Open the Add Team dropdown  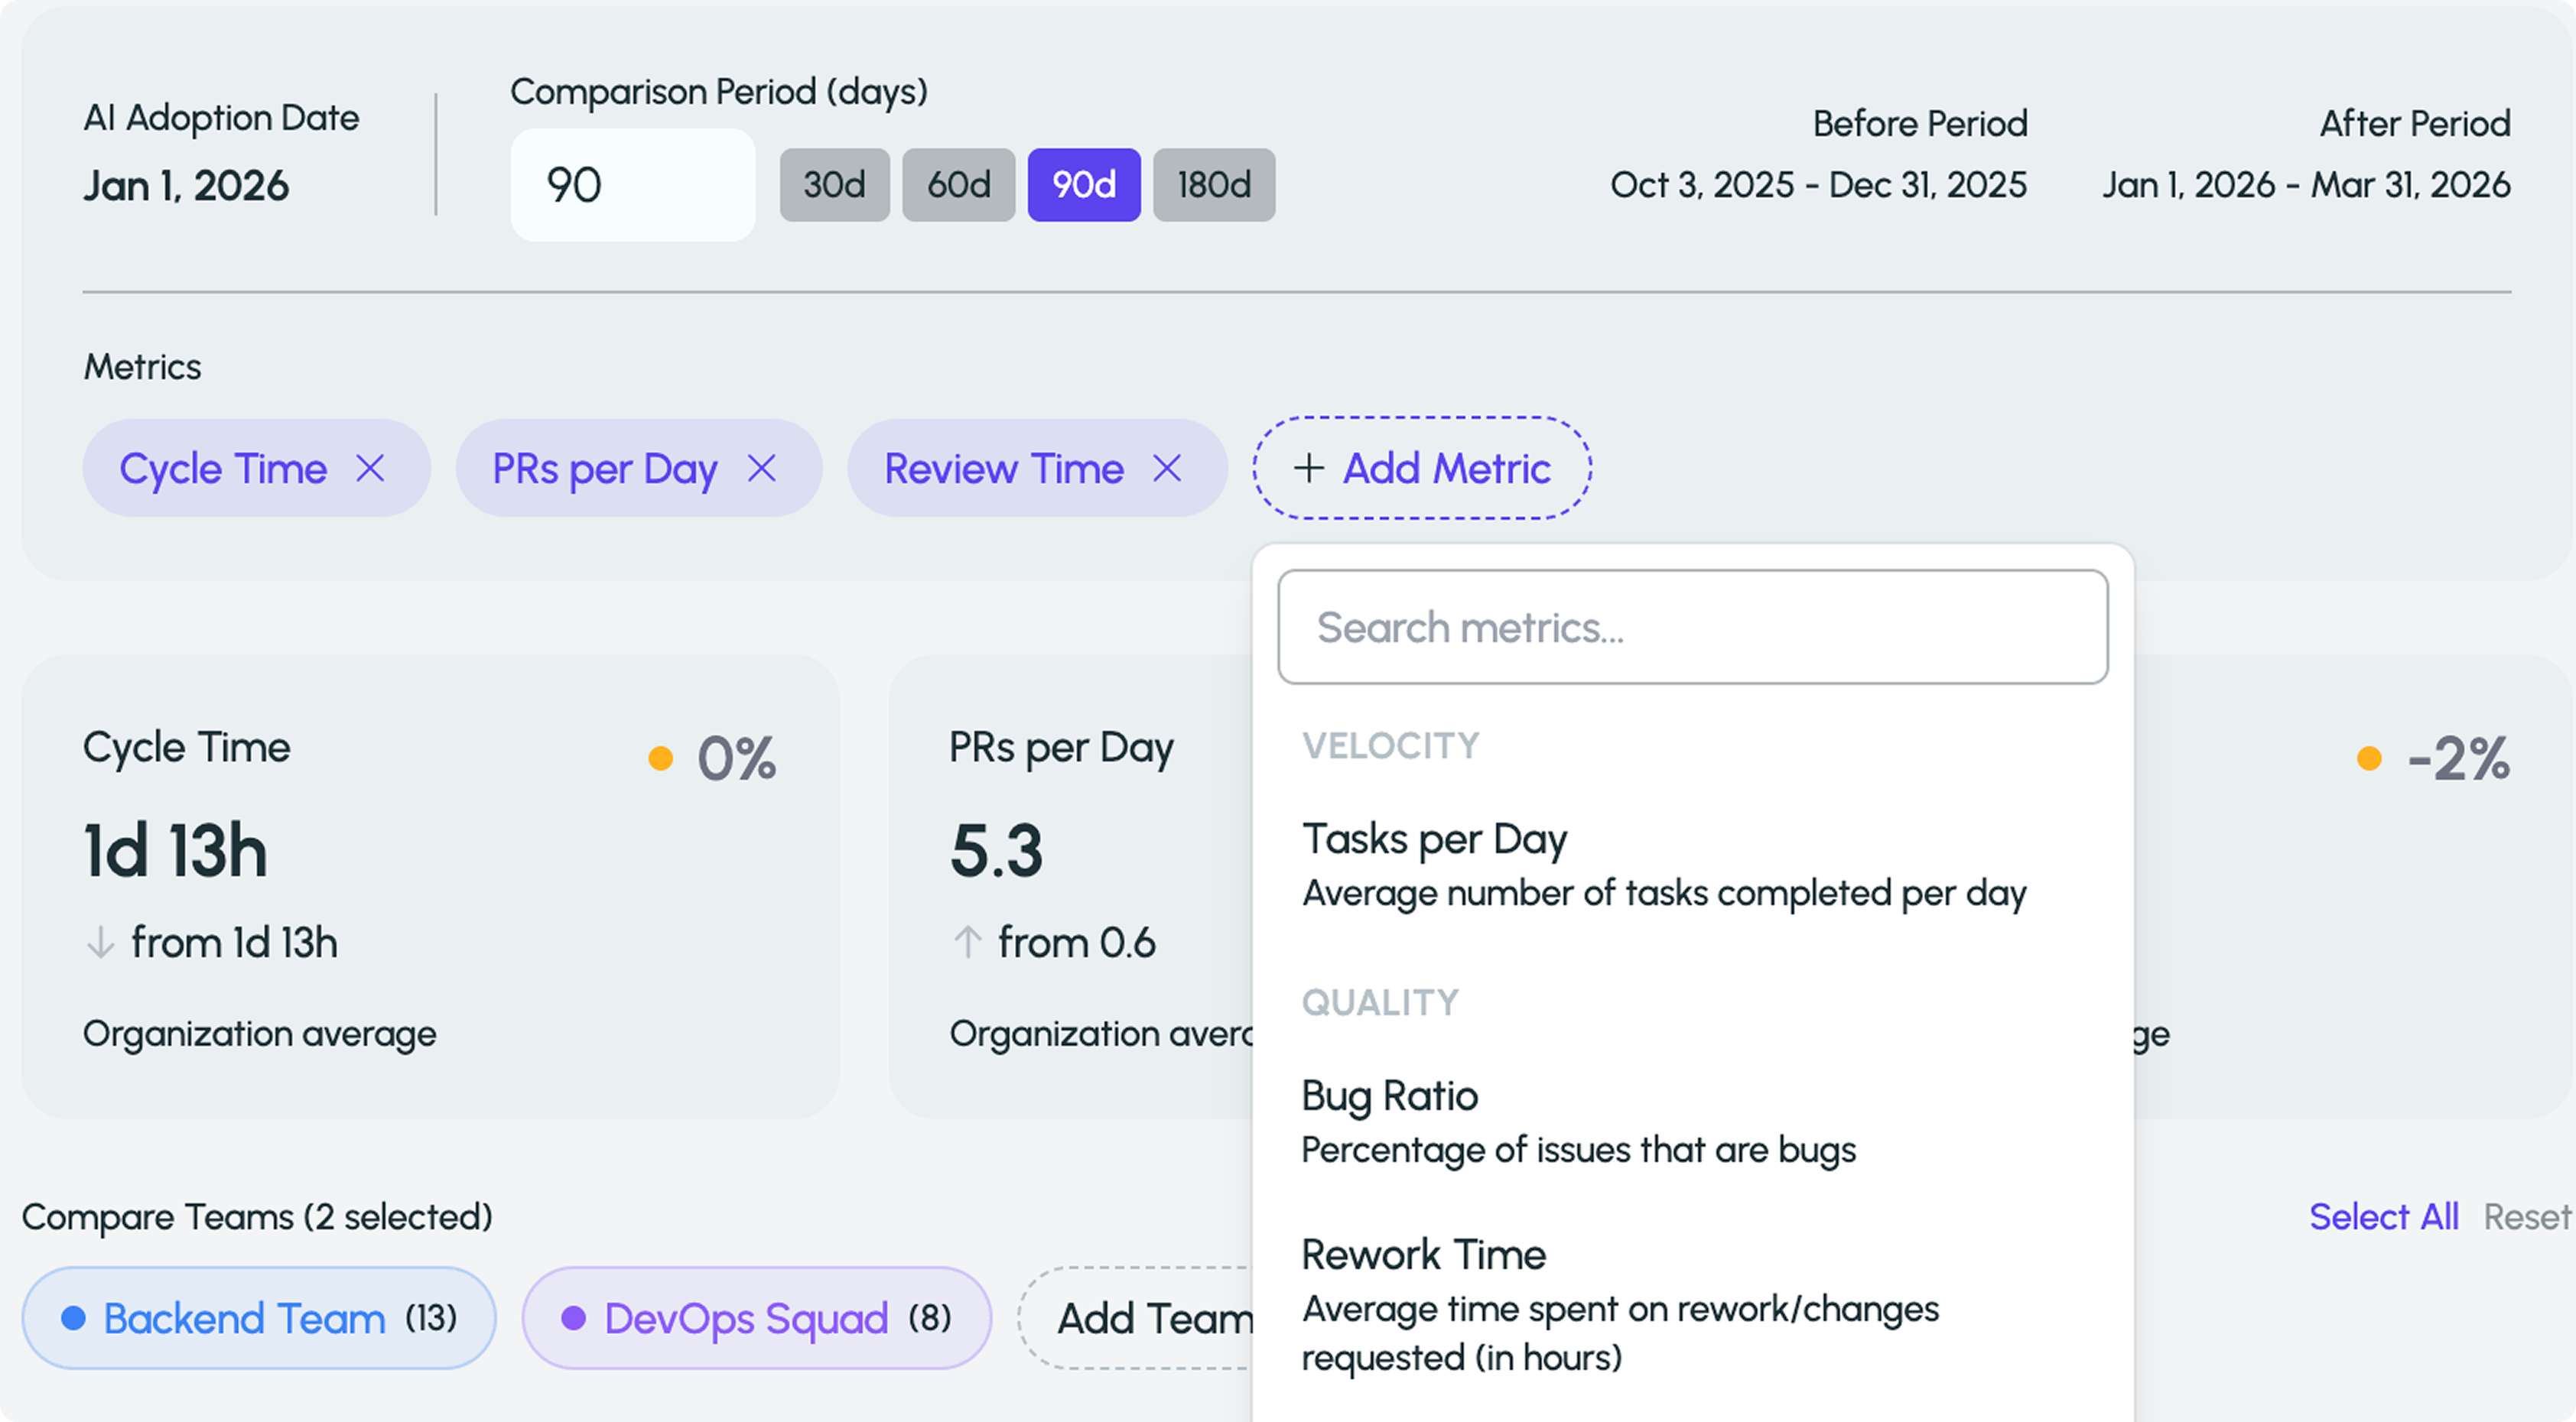click(1150, 1318)
